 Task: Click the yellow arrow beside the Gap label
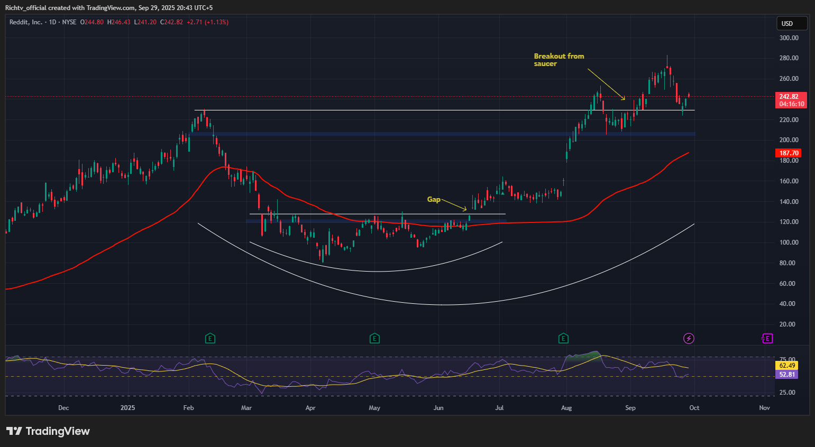click(454, 205)
